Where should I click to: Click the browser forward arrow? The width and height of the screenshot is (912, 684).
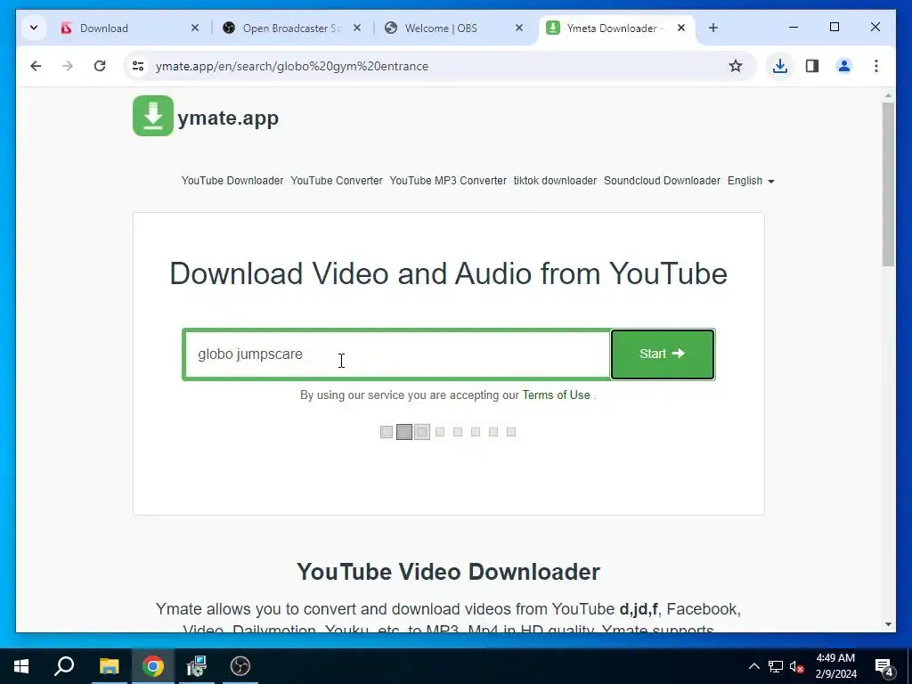coord(68,66)
